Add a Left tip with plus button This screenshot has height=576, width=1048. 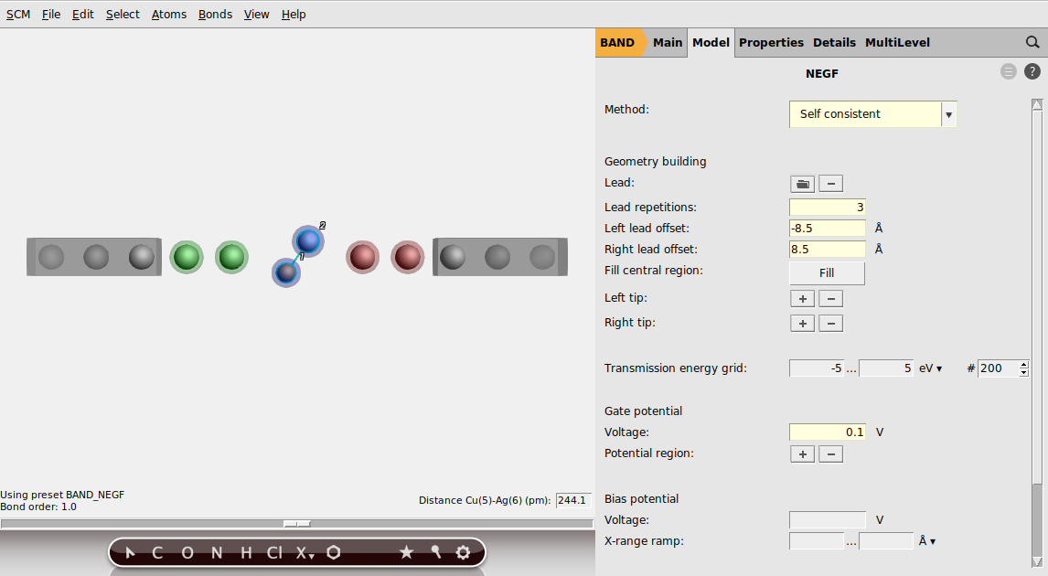pyautogui.click(x=802, y=299)
